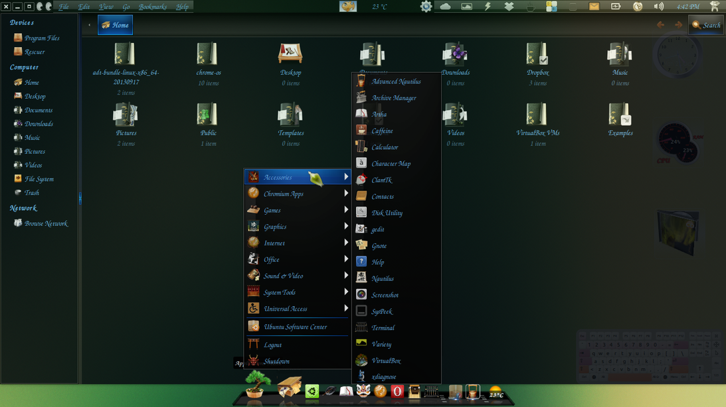Launch VirtualBox from the submenu
The width and height of the screenshot is (726, 407).
(x=397, y=361)
